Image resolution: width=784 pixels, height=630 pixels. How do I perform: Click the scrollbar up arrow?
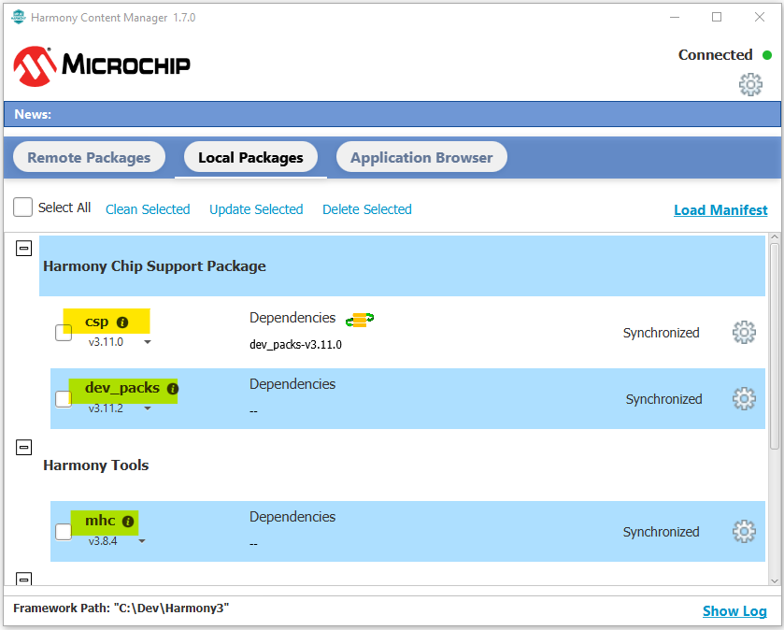[775, 237]
